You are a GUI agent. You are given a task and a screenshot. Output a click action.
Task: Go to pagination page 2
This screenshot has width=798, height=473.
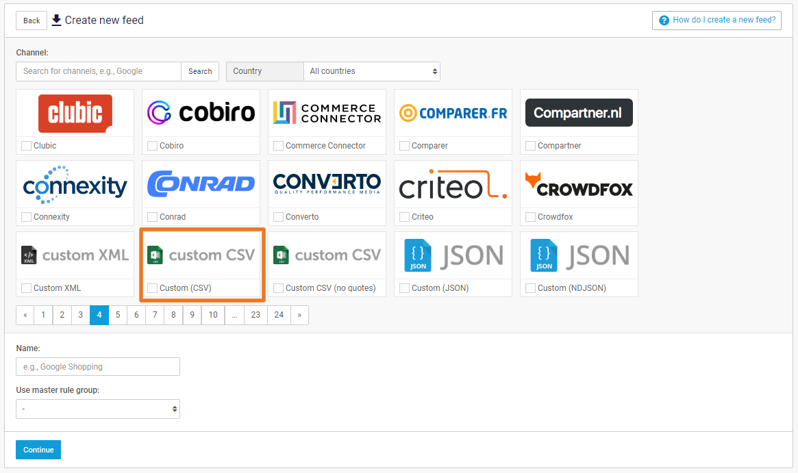pos(62,315)
